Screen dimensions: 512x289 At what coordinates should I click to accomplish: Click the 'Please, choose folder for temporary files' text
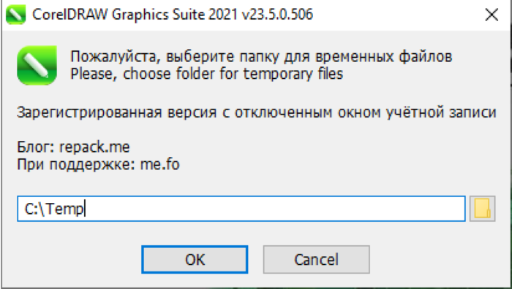207,74
